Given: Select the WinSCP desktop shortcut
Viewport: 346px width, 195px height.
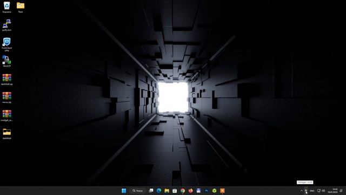Looking at the screenshot, I should [7, 61].
